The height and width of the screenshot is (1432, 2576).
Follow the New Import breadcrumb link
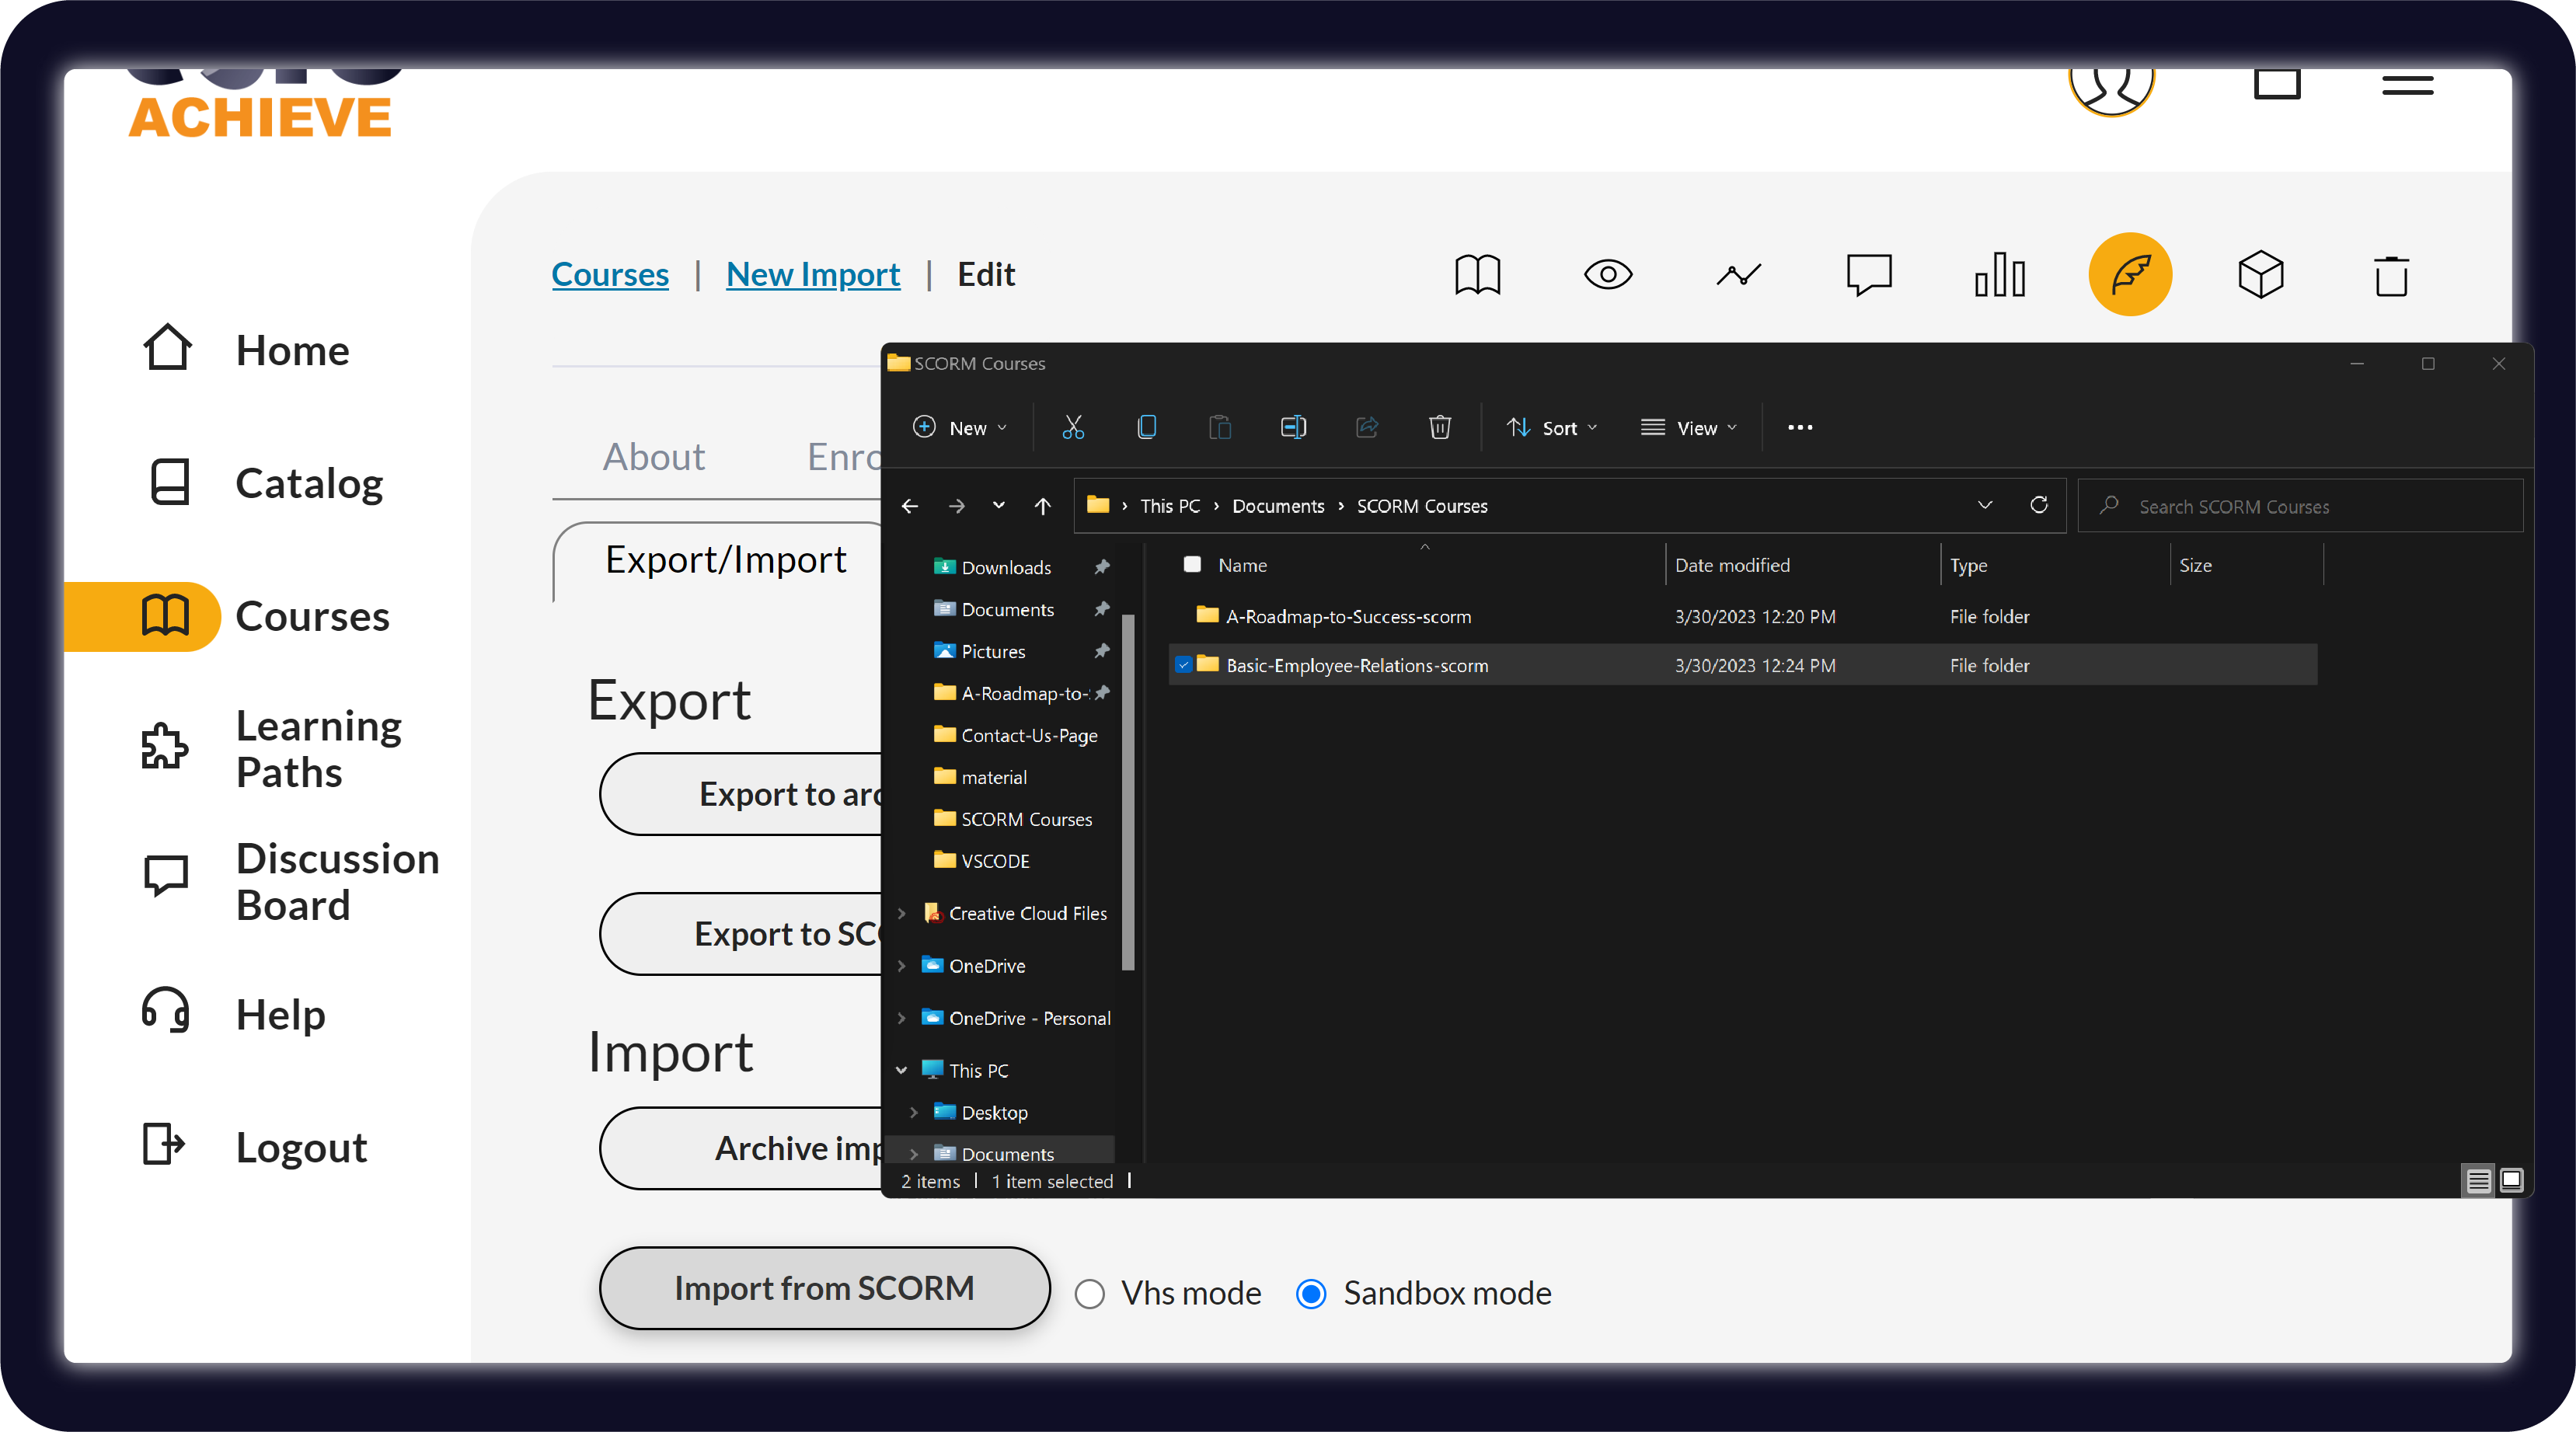point(813,274)
